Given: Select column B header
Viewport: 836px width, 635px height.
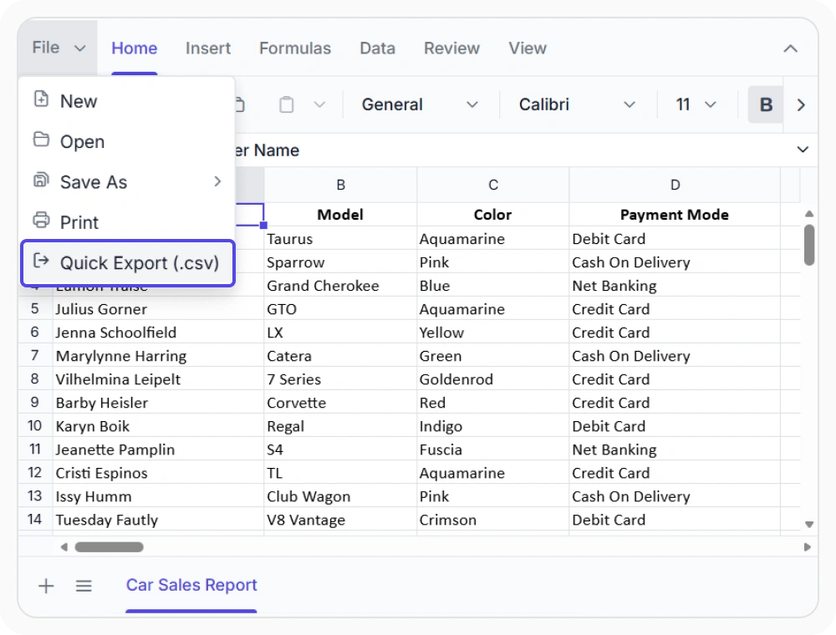Looking at the screenshot, I should pyautogui.click(x=341, y=185).
